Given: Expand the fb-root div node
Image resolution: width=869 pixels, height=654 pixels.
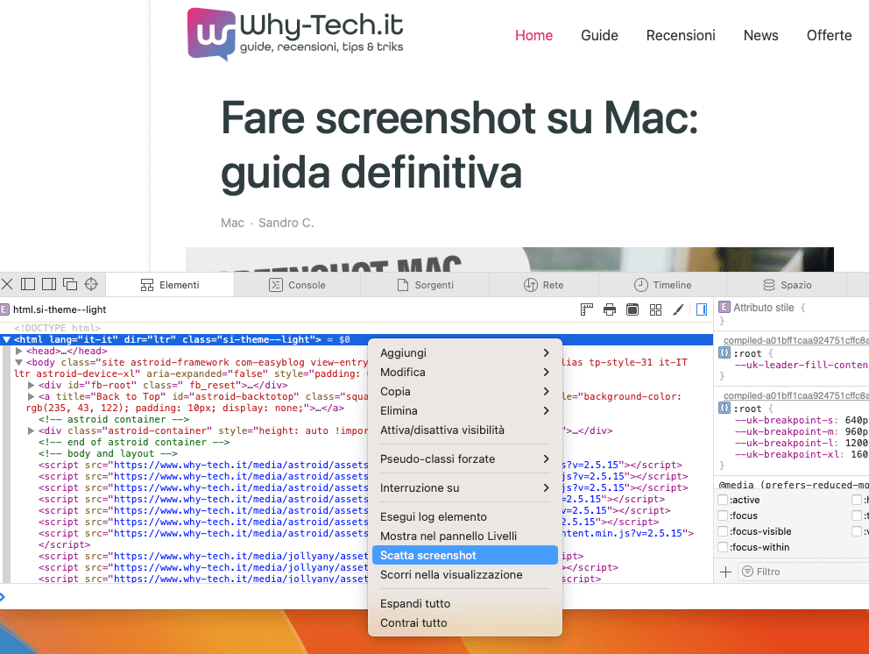Looking at the screenshot, I should click(31, 385).
